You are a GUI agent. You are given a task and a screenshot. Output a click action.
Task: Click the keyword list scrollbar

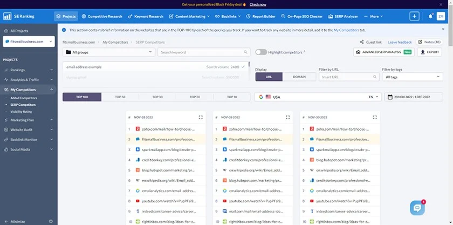tap(249, 64)
